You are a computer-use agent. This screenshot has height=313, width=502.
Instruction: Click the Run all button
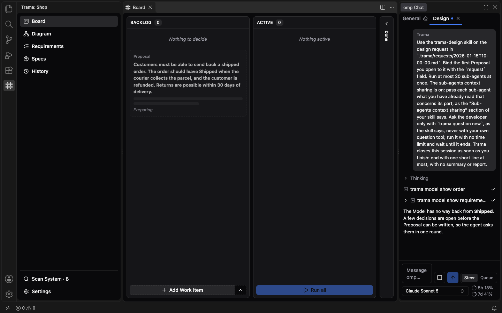point(314,290)
